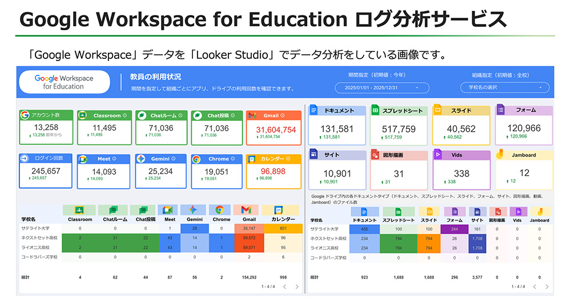The width and height of the screenshot is (571, 302).
Task: Click the Chrome icon on the Chrome scorecard
Action: 196,159
